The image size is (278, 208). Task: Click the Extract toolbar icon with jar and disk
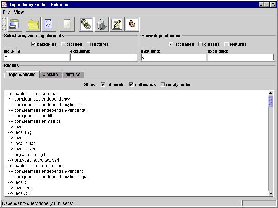[15, 24]
